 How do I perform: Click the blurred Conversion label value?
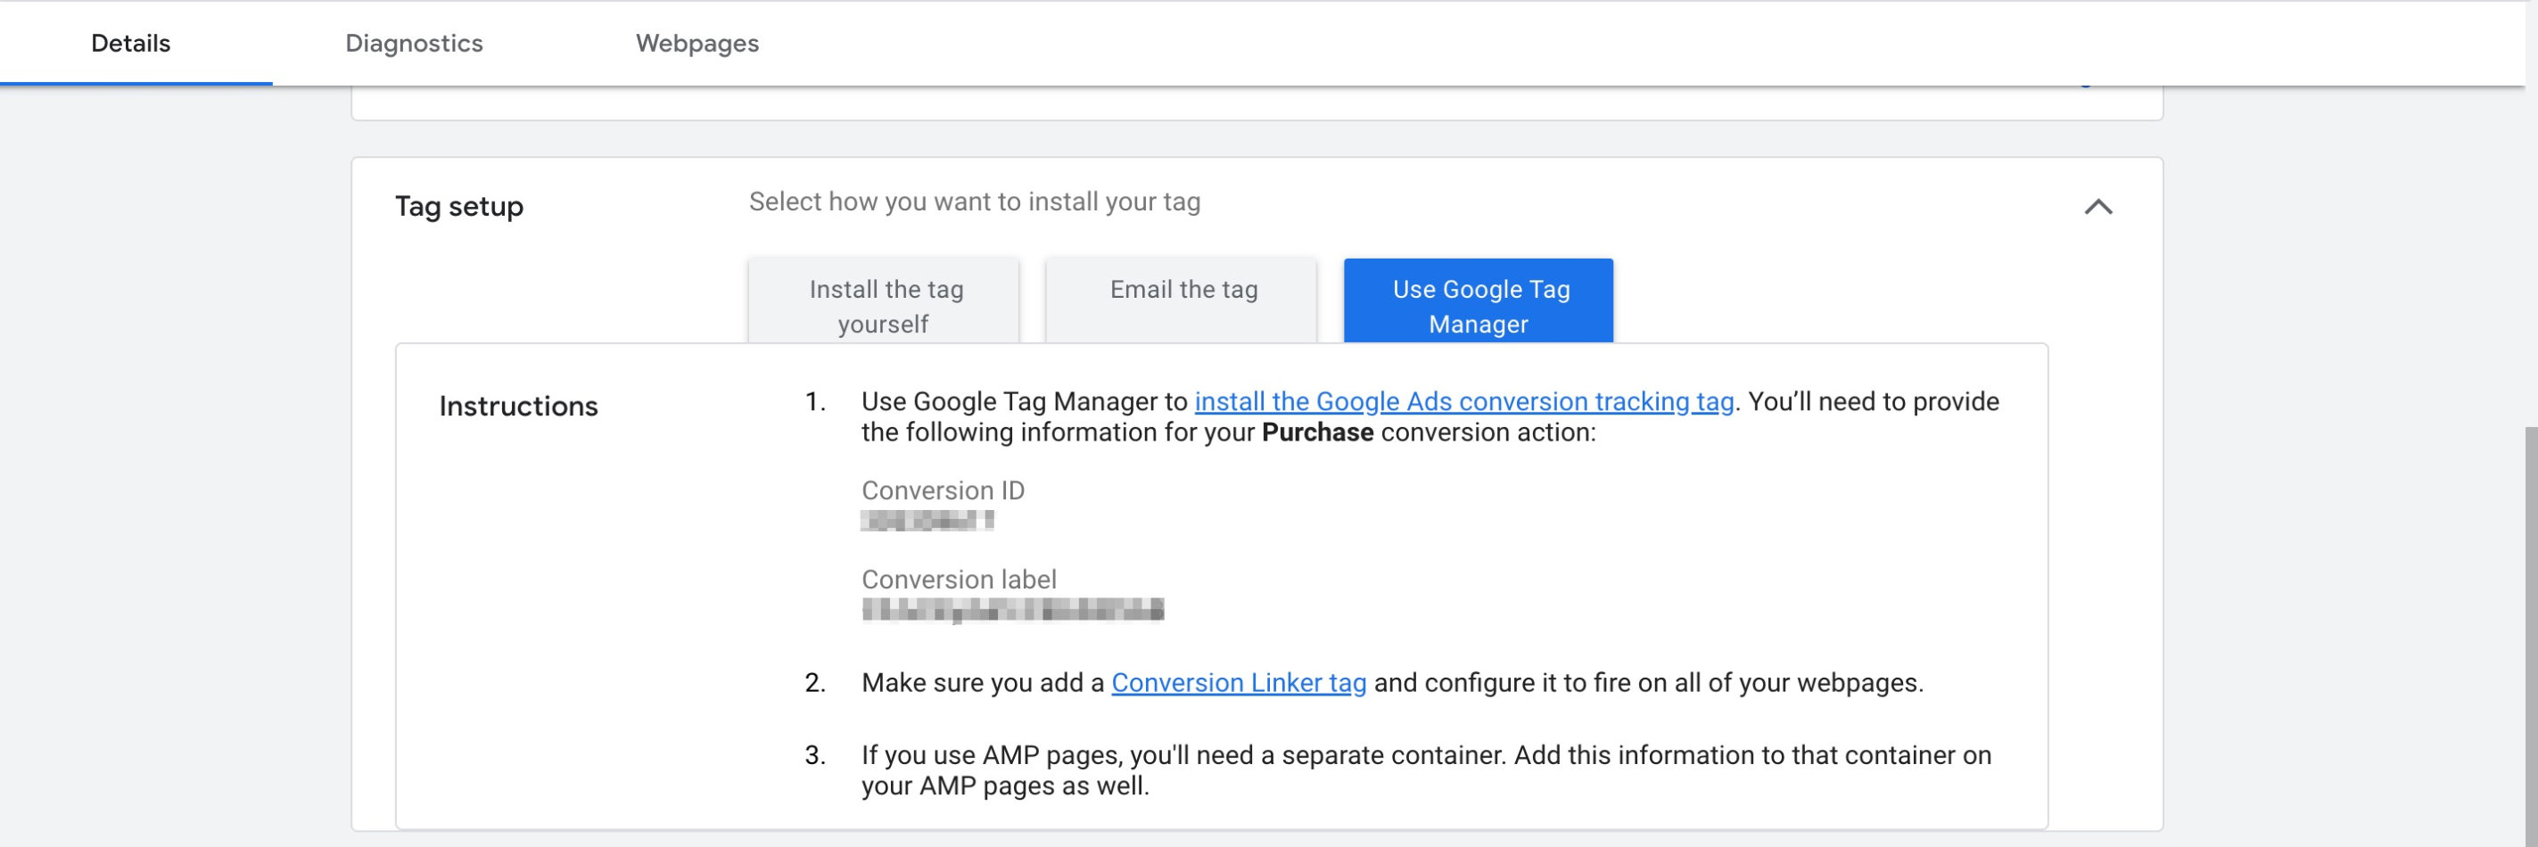[x=1013, y=611]
